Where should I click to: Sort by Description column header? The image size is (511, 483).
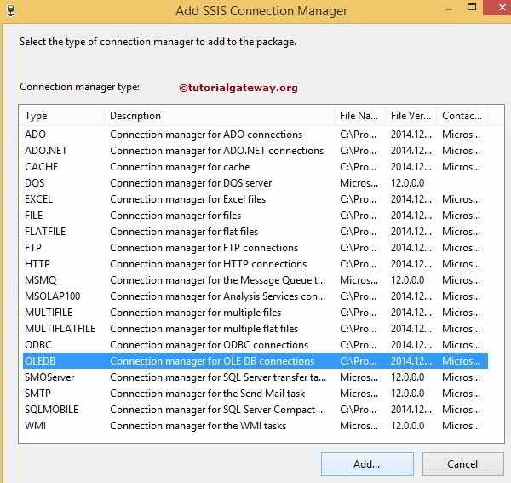pos(221,116)
